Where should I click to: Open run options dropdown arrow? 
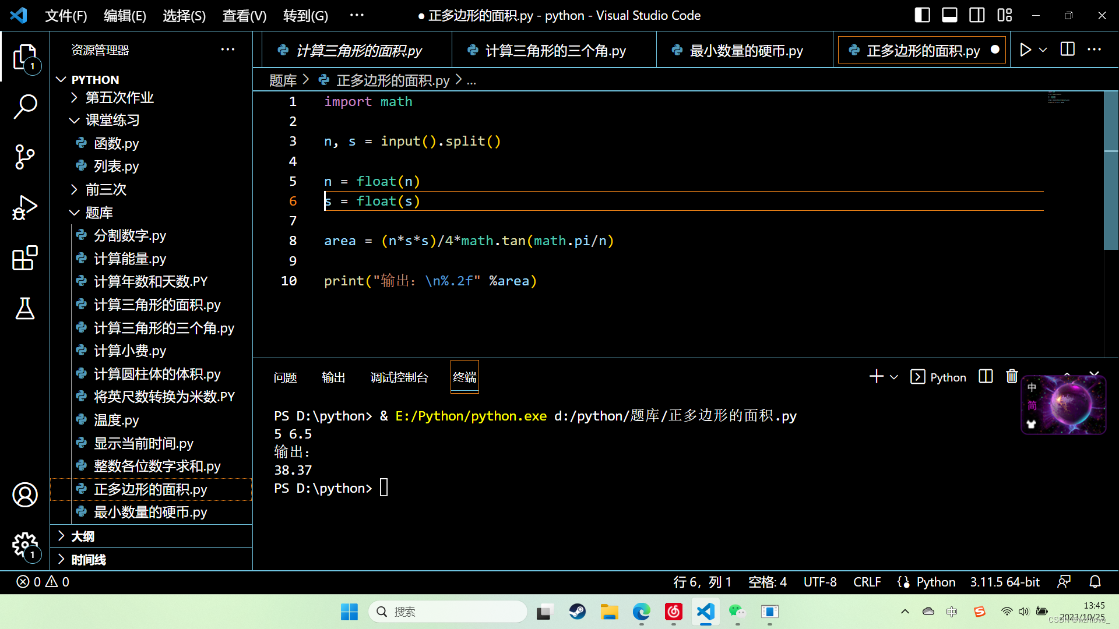[x=1043, y=50]
